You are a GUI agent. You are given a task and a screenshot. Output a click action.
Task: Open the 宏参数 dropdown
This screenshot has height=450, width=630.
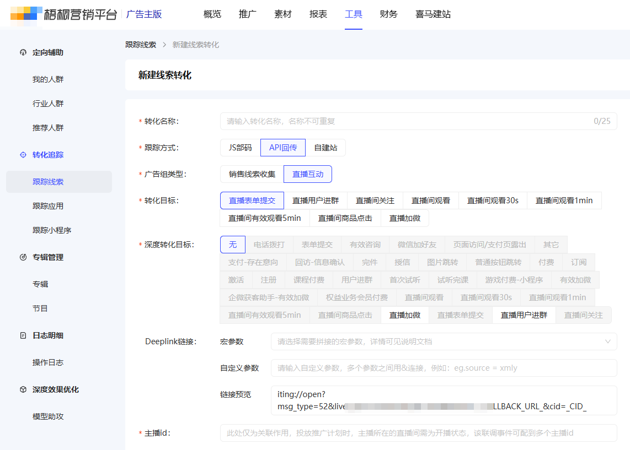pyautogui.click(x=444, y=341)
